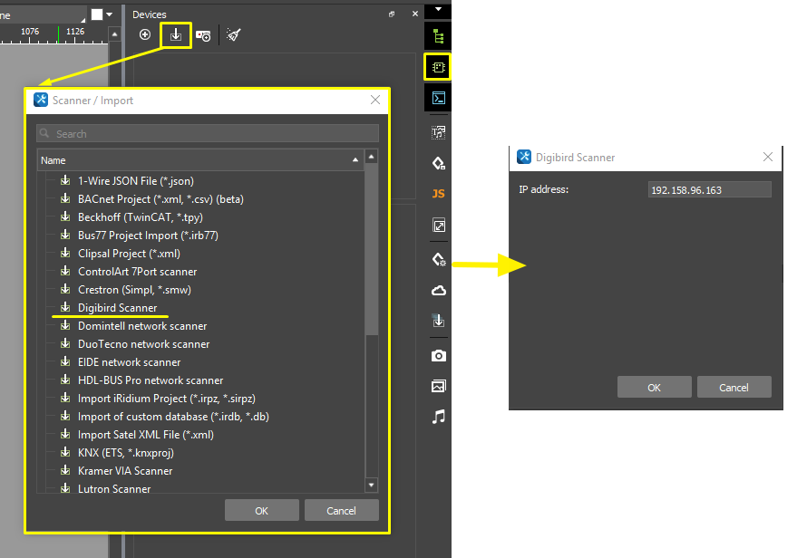Click the IP address input field
The width and height of the screenshot is (797, 558).
709,190
